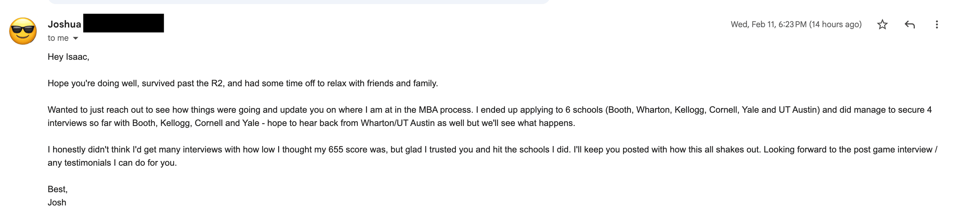Click the "Hey Isaac," greeting line
Image resolution: width=956 pixels, height=218 pixels.
68,57
